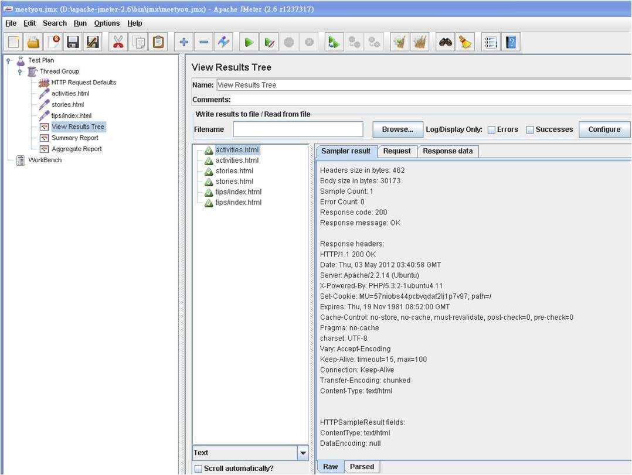Image resolution: width=632 pixels, height=475 pixels.
Task: Click the binoculars Search icon
Action: click(446, 42)
